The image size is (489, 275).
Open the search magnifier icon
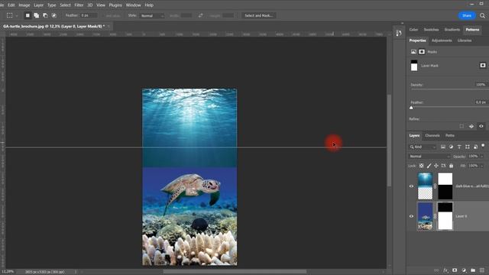coord(482,15)
